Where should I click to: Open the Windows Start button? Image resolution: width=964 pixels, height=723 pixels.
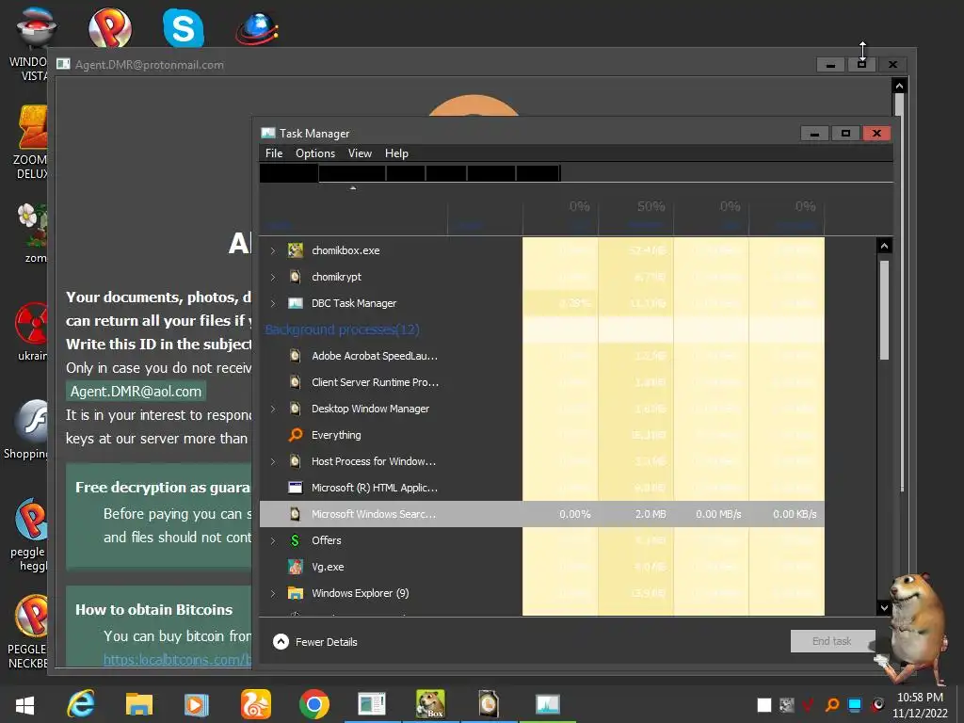point(24,704)
